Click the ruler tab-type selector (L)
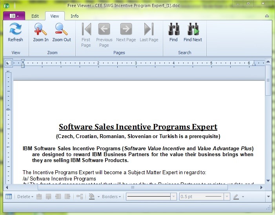The height and width of the screenshot is (215, 275). coord(8,63)
